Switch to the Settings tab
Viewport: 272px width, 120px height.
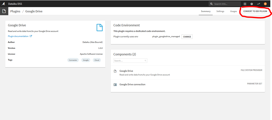tap(220, 11)
